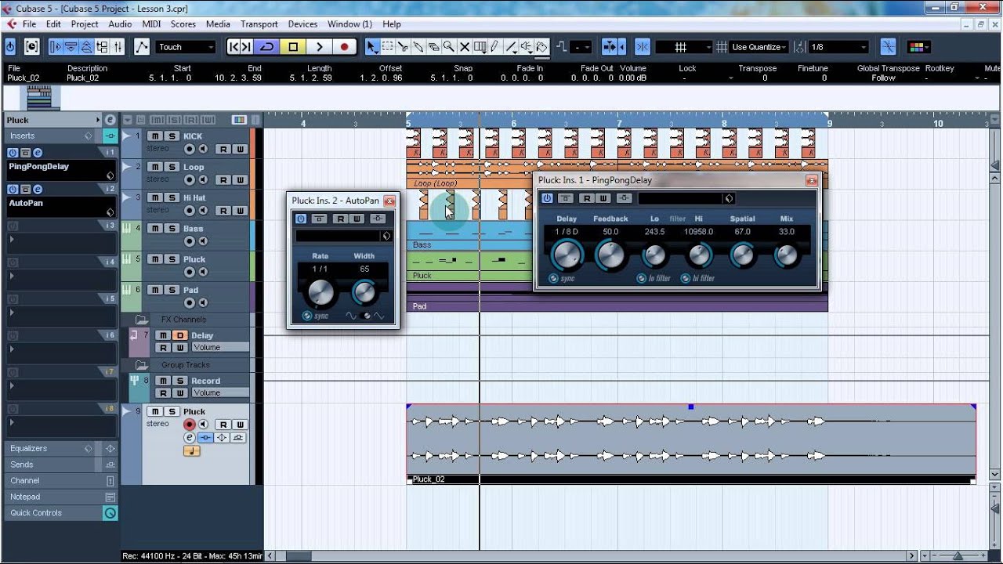The image size is (1003, 564).
Task: Open the snap type grid dropdown
Action: click(683, 47)
